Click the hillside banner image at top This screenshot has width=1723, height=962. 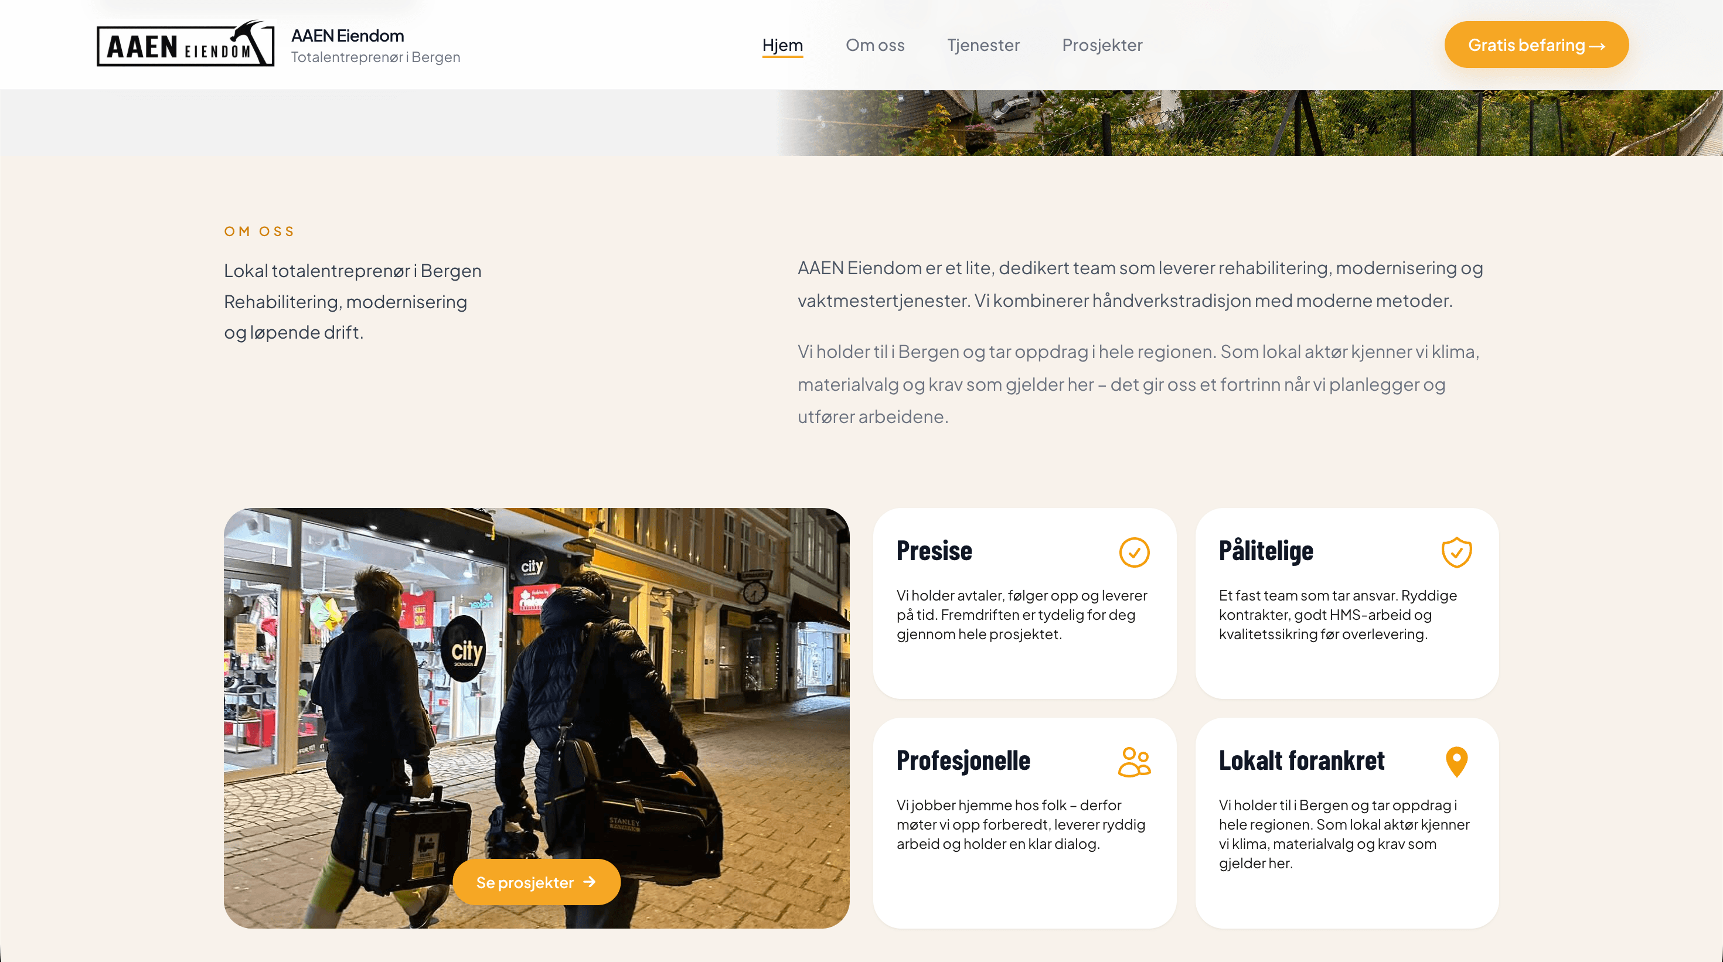[x=1249, y=123]
